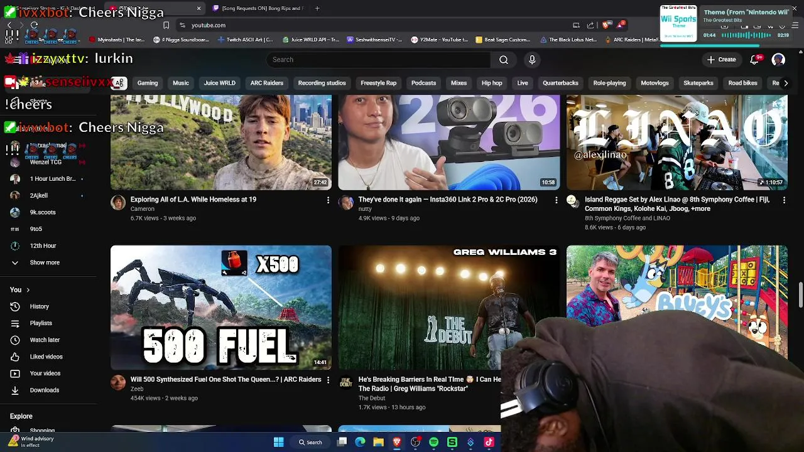The height and width of the screenshot is (452, 804).
Task: Play the Hollywood homeless video thumbnail
Action: point(221,143)
